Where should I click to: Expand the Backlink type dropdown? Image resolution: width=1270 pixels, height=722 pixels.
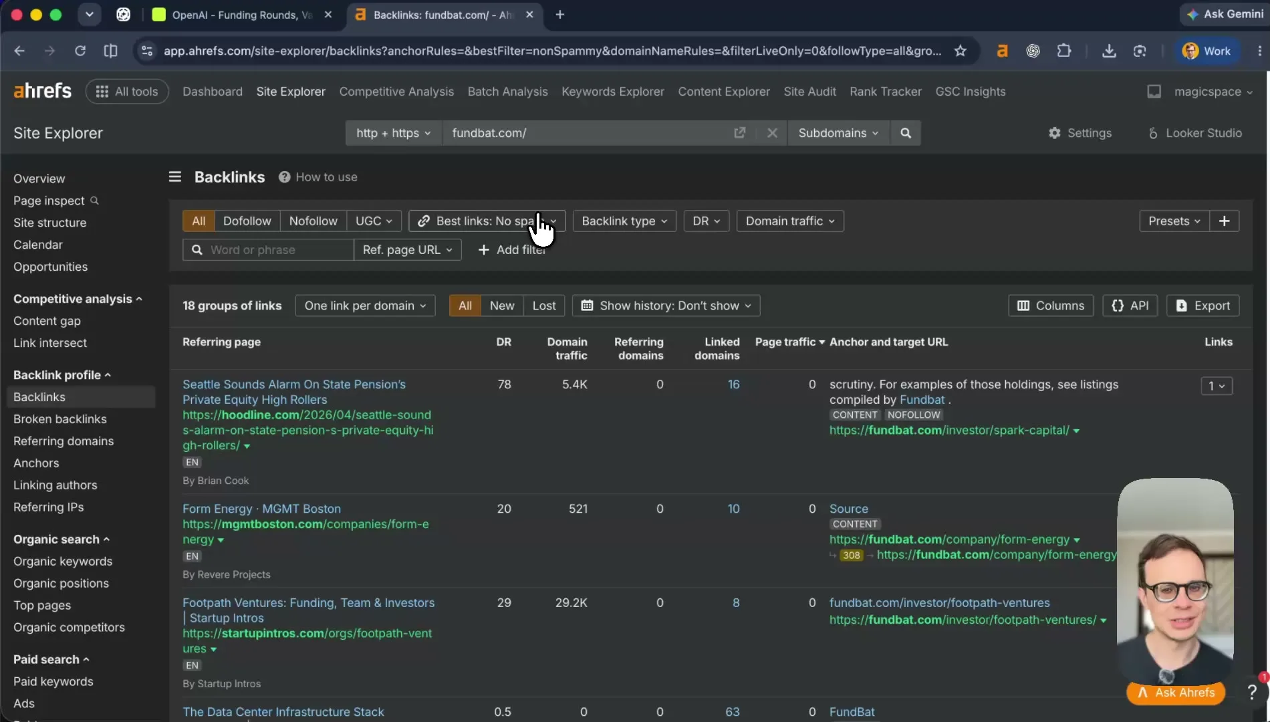[624, 221]
